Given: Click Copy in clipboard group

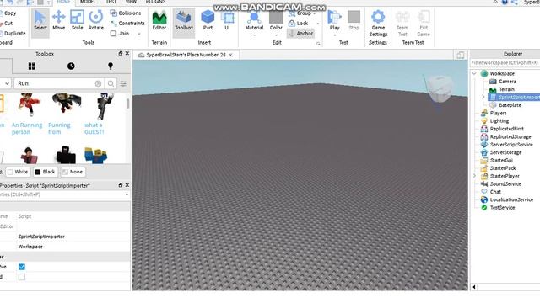Looking at the screenshot, I should pos(8,13).
